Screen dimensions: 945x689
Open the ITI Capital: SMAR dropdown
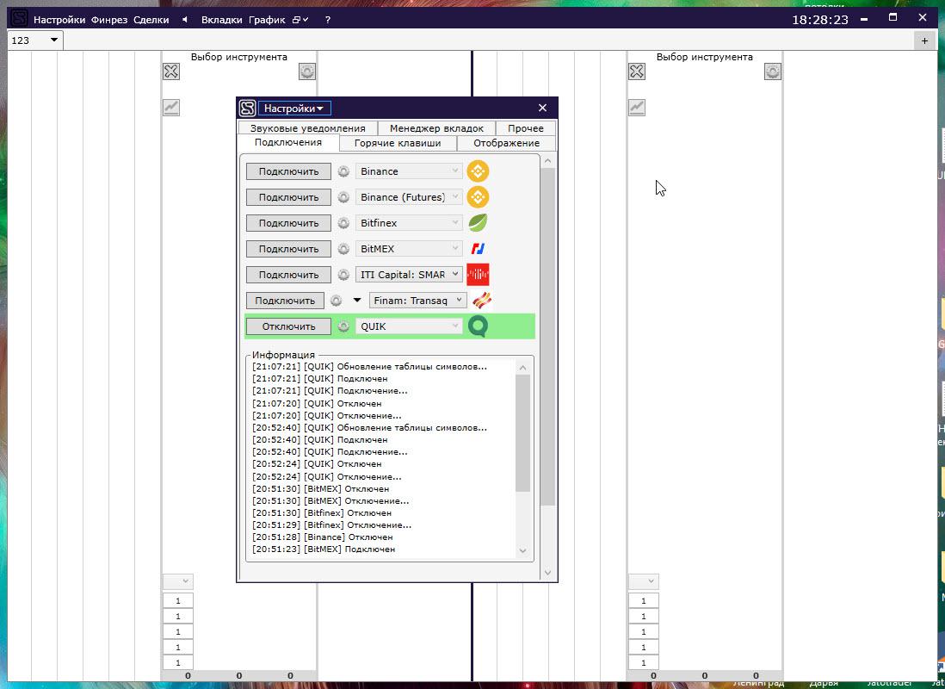click(409, 275)
